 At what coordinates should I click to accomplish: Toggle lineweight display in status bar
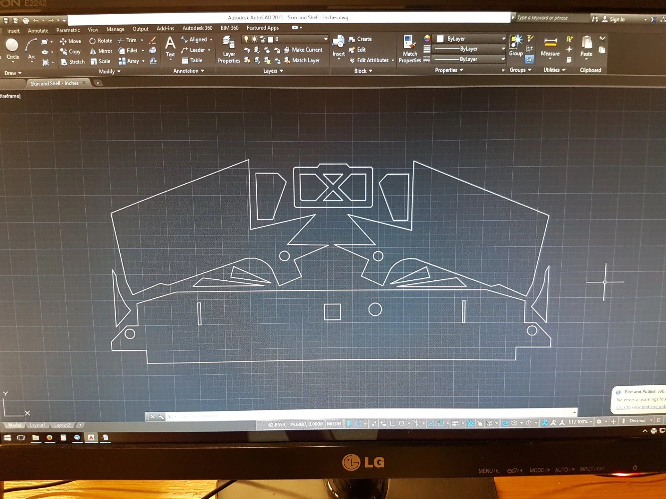(x=455, y=423)
